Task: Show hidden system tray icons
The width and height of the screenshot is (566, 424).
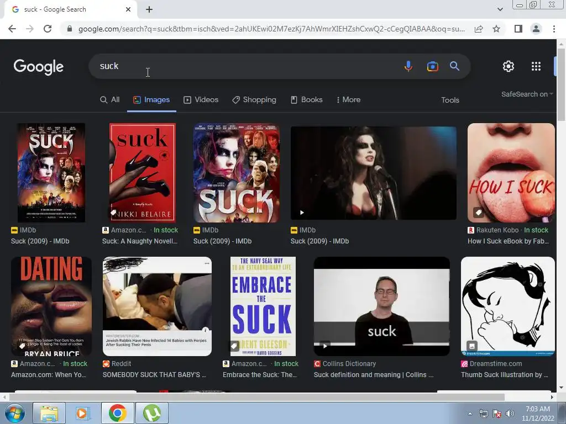Action: 470,414
